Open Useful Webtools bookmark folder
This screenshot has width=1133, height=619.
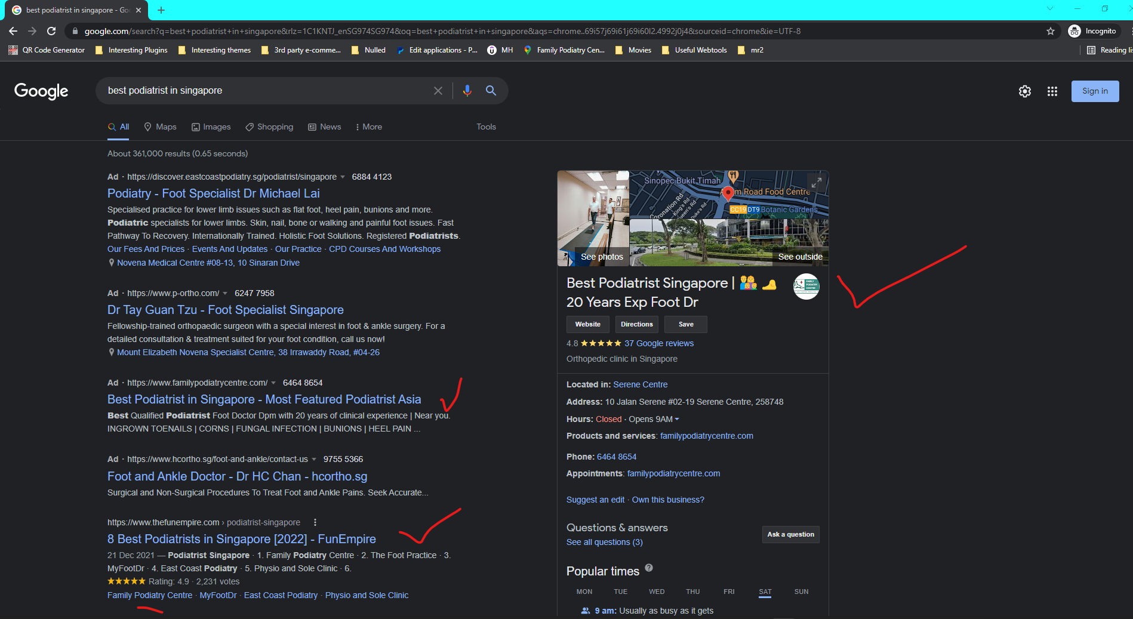(694, 50)
